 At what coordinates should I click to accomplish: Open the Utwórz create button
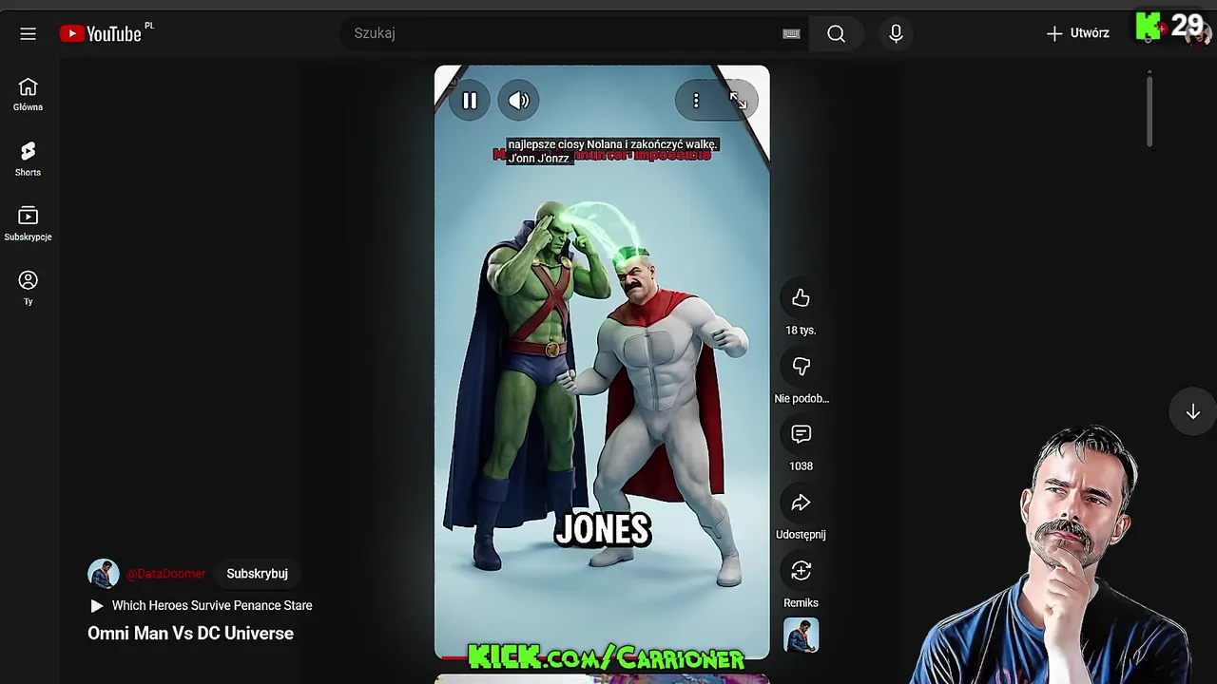click(x=1078, y=33)
